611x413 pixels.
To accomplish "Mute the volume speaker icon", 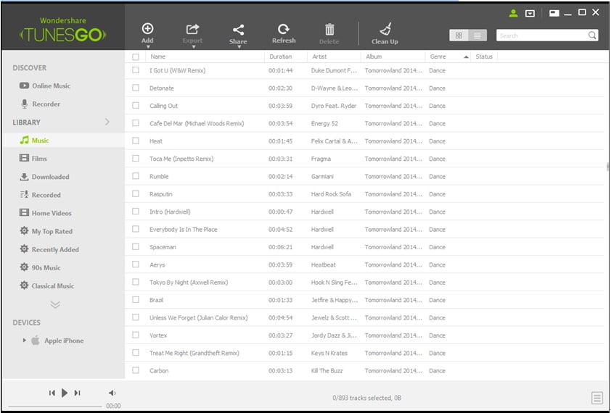I will click(112, 393).
